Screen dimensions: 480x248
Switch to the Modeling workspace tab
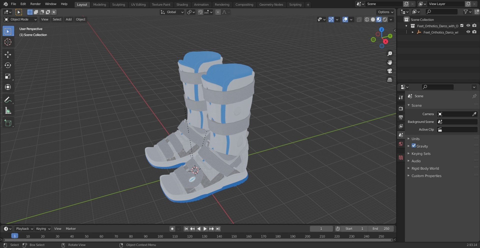click(x=99, y=5)
